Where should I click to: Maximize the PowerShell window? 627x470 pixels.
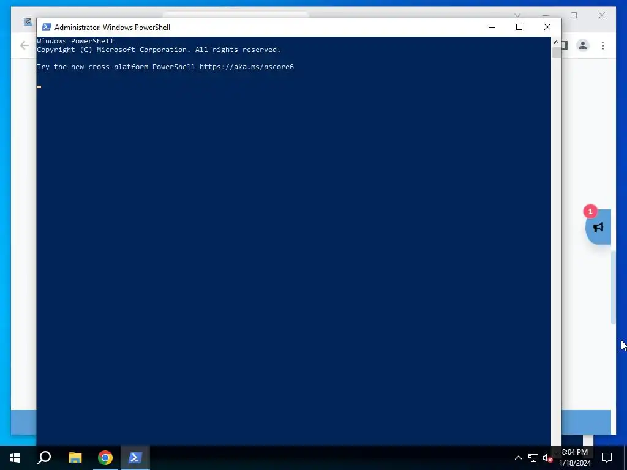(519, 27)
